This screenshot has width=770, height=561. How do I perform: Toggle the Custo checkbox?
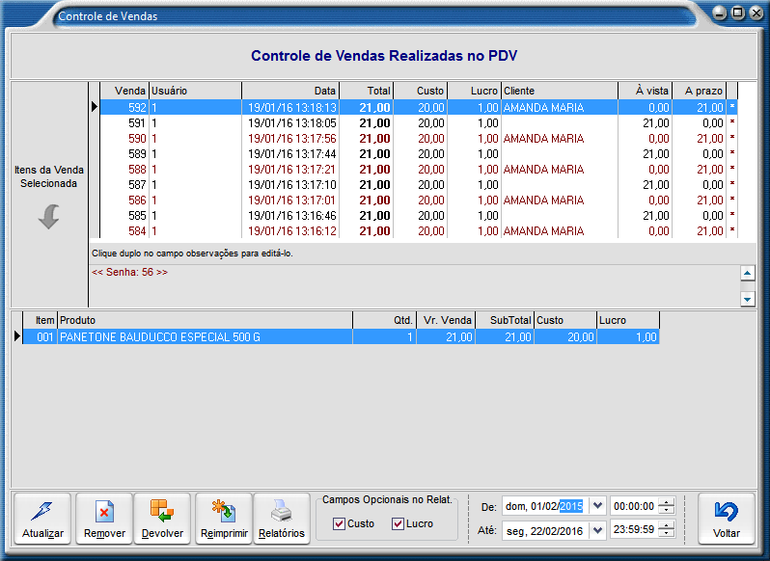click(x=339, y=523)
